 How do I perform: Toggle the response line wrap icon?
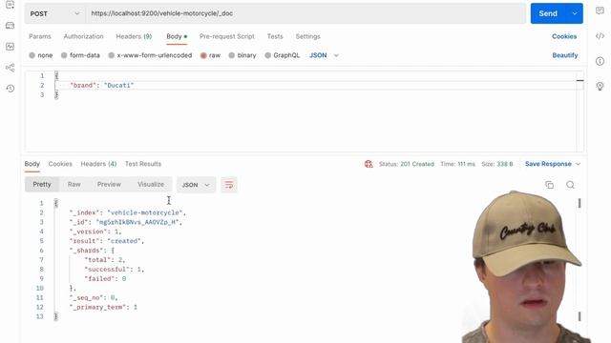229,185
